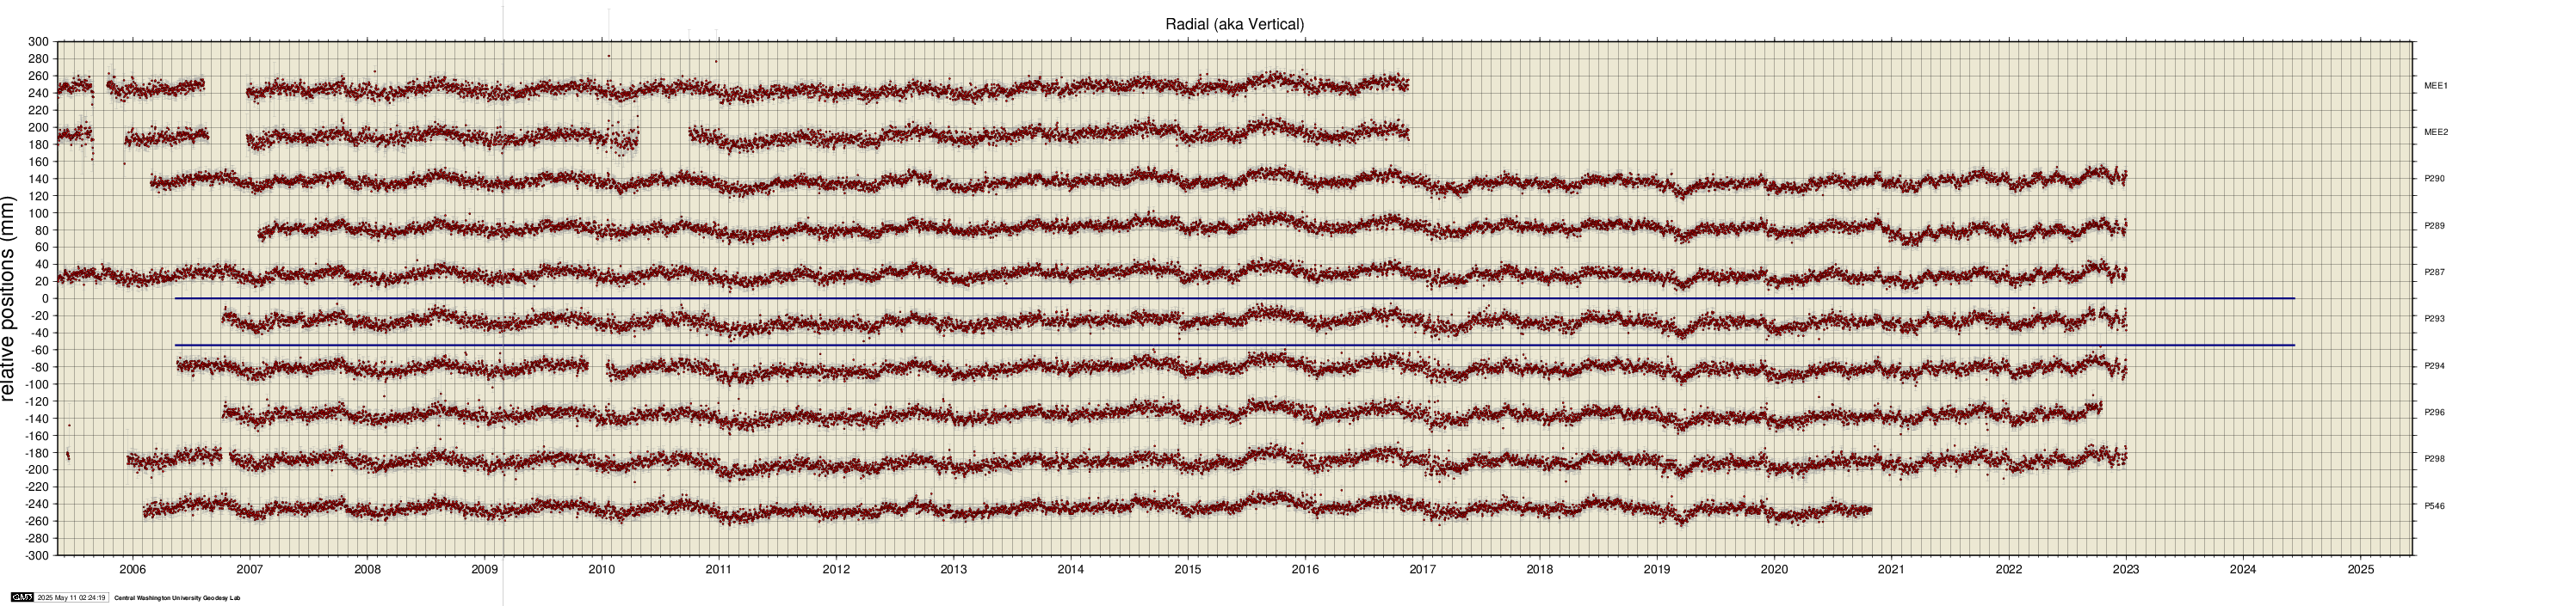Select the positive 200 y-axis tick
The height and width of the screenshot is (606, 2576).
coord(38,128)
